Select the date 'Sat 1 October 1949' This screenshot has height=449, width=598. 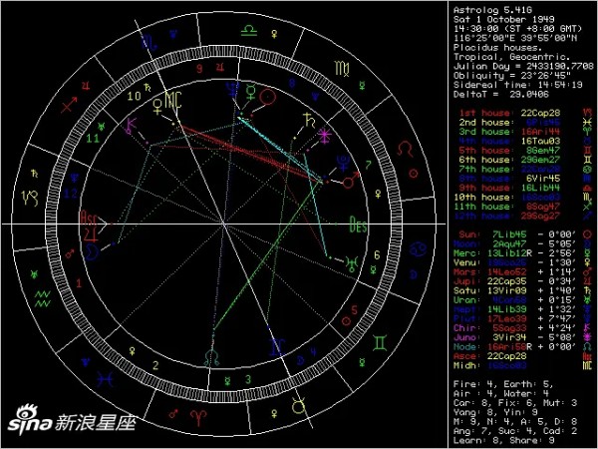(503, 19)
